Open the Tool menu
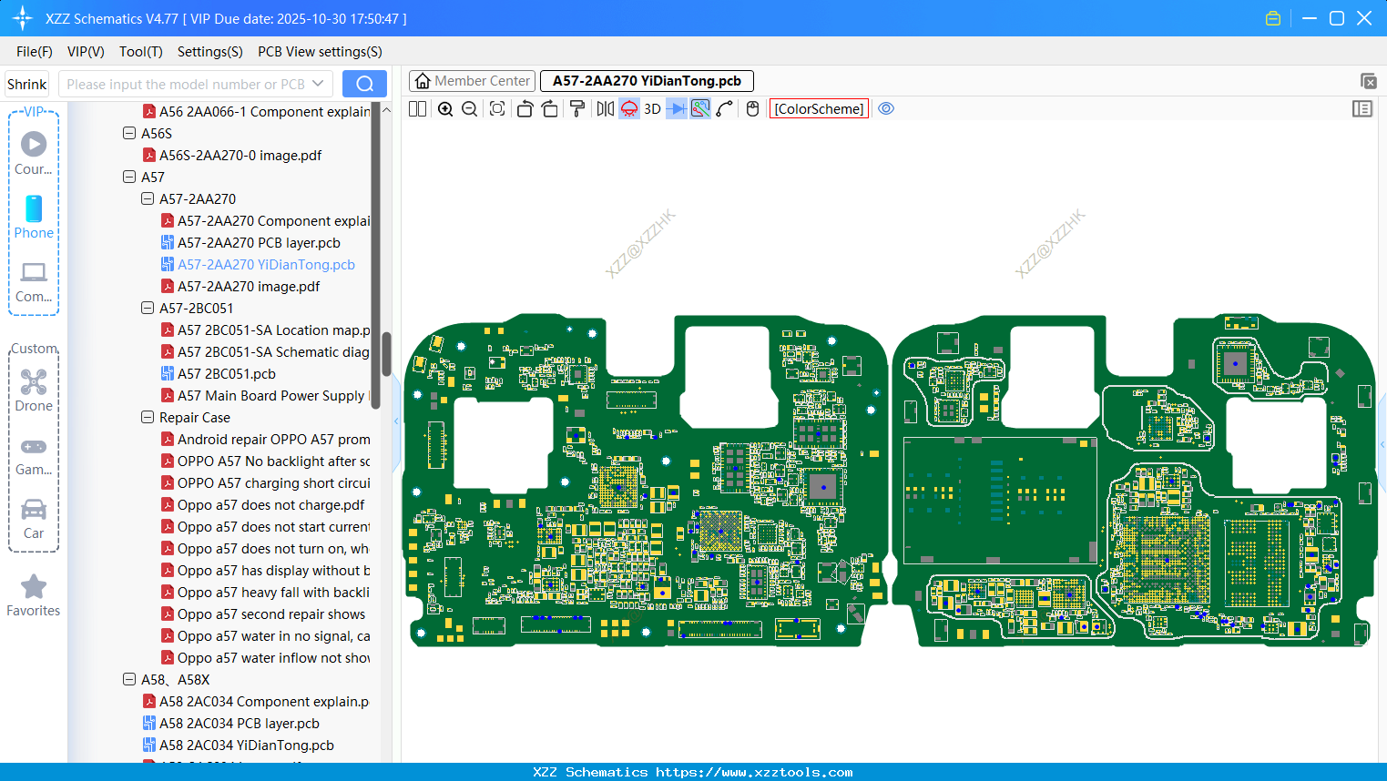 click(x=140, y=52)
